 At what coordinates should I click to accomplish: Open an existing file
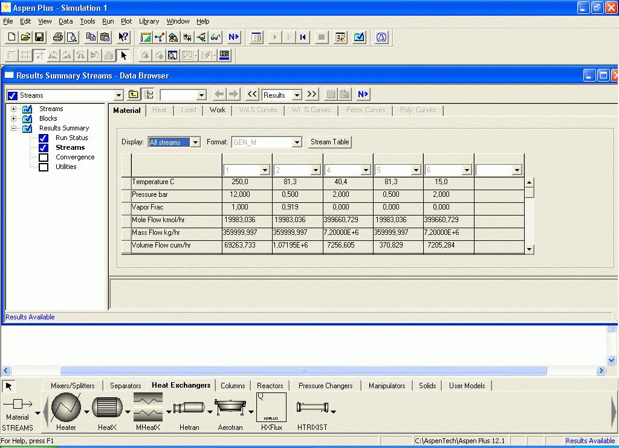[x=25, y=37]
